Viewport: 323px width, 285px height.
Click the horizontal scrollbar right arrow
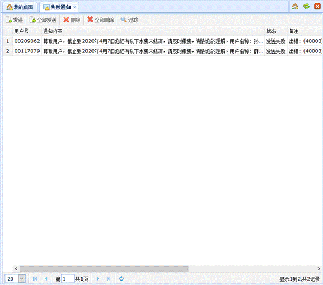tap(319, 268)
